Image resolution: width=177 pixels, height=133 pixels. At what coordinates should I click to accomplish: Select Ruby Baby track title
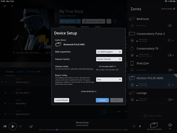(20, 103)
